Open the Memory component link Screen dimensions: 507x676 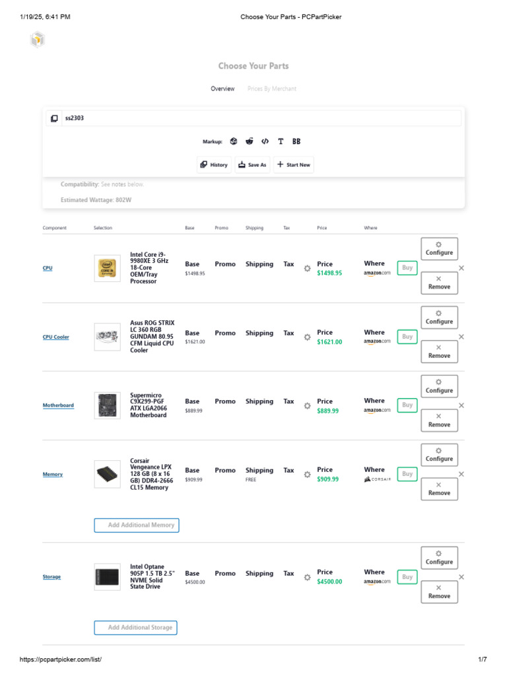click(53, 474)
